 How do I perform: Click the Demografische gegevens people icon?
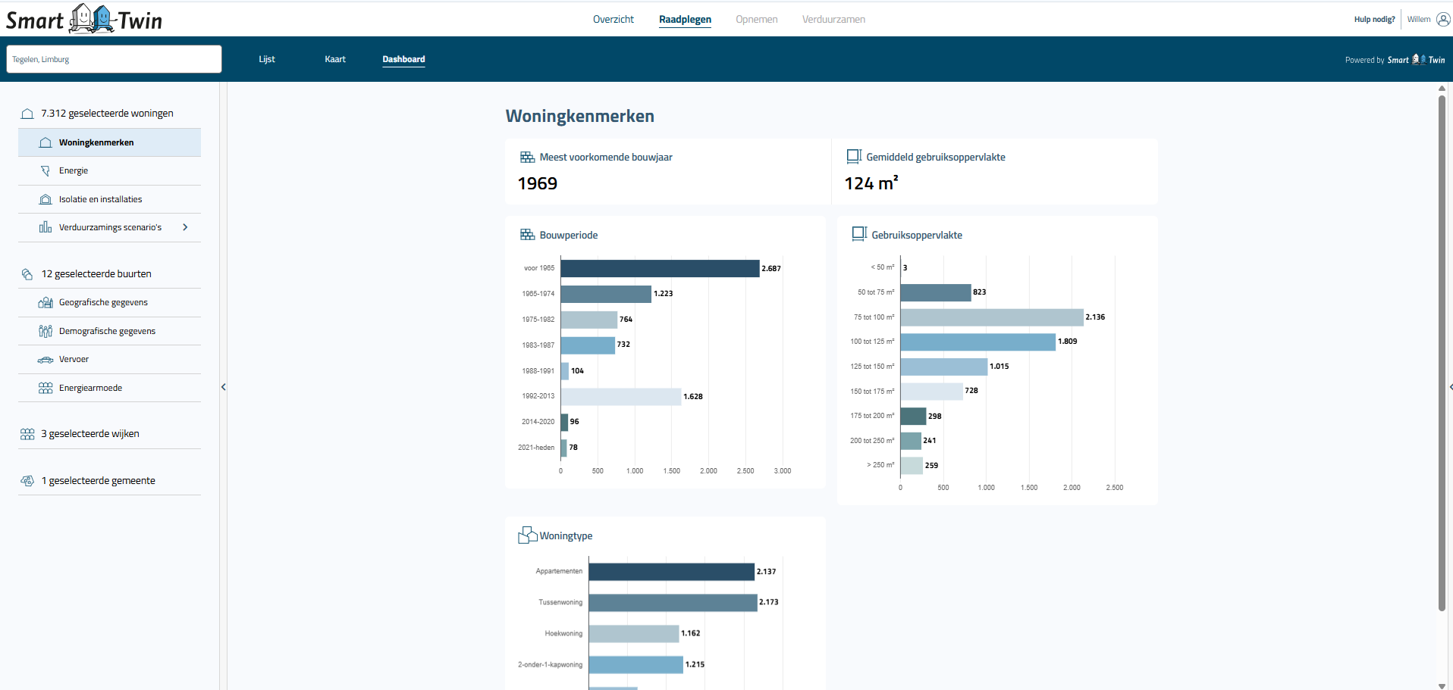(45, 330)
